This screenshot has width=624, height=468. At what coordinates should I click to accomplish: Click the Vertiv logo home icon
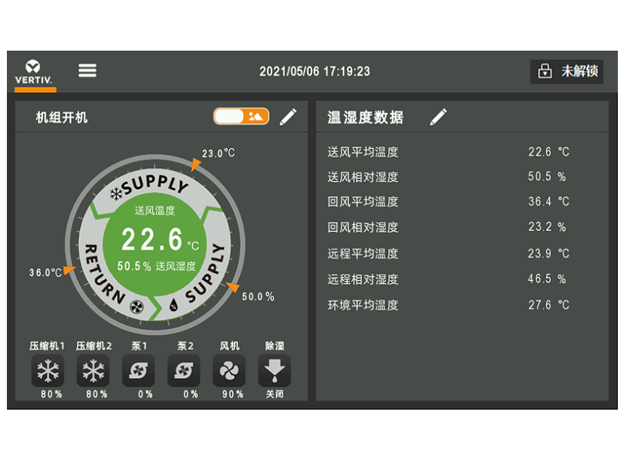(35, 72)
